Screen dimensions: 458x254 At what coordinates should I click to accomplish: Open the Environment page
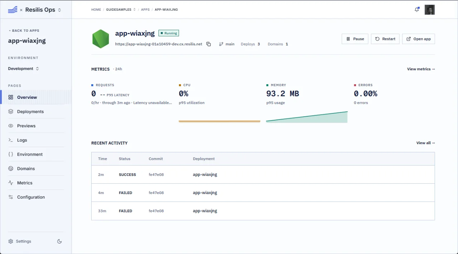(36, 154)
